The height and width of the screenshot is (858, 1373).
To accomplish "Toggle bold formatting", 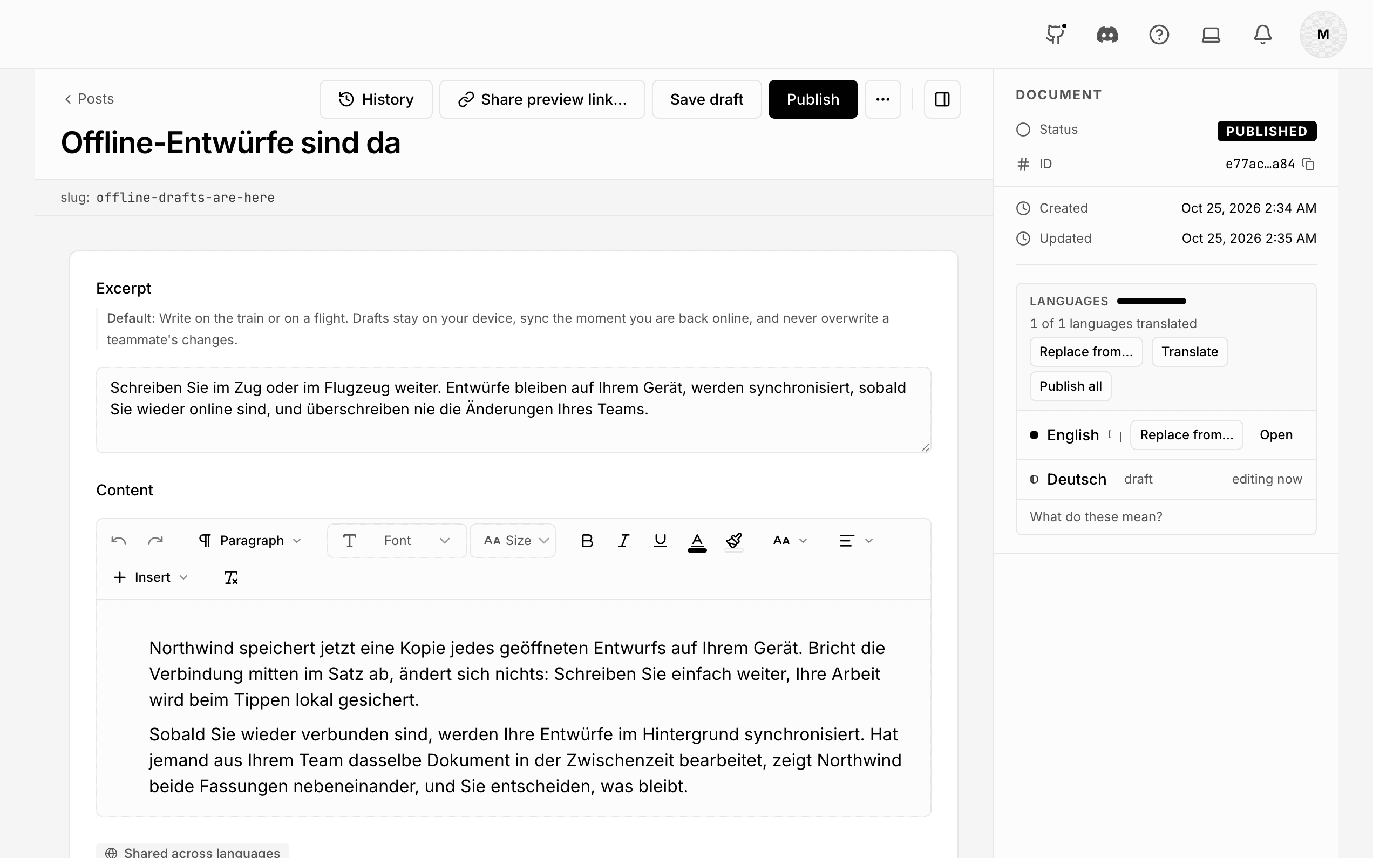I will coord(587,540).
